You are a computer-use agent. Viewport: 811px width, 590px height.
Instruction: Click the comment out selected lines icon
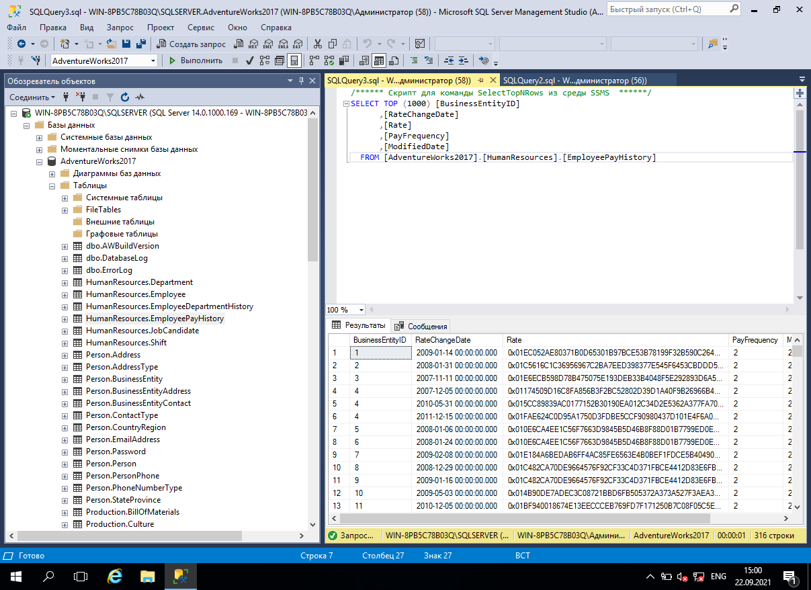pyautogui.click(x=415, y=60)
